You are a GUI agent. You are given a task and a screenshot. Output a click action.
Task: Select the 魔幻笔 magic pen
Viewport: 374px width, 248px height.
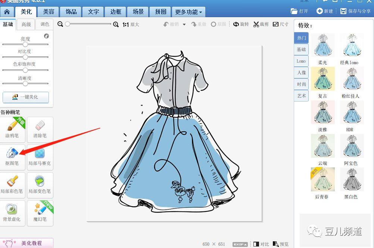click(40, 213)
